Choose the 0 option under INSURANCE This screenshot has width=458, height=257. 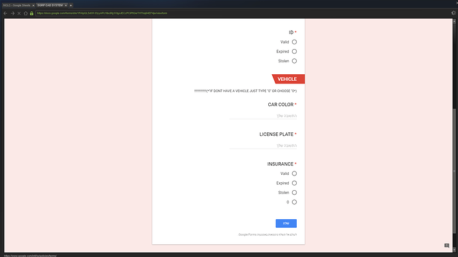(294, 202)
